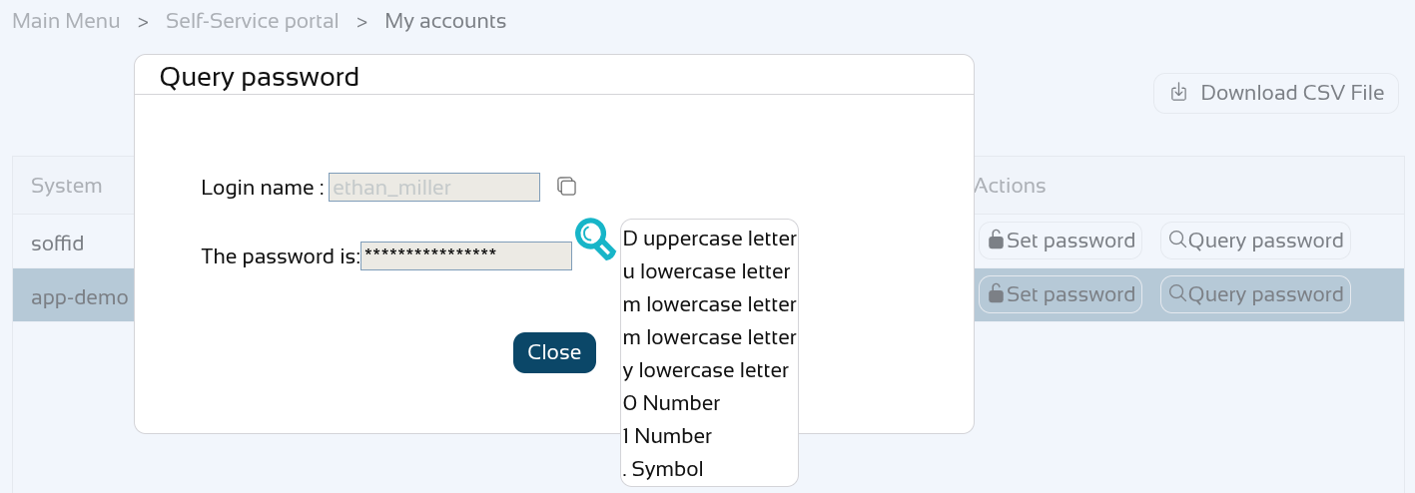
Task: Select the My accounts breadcrumb
Action: (445, 20)
